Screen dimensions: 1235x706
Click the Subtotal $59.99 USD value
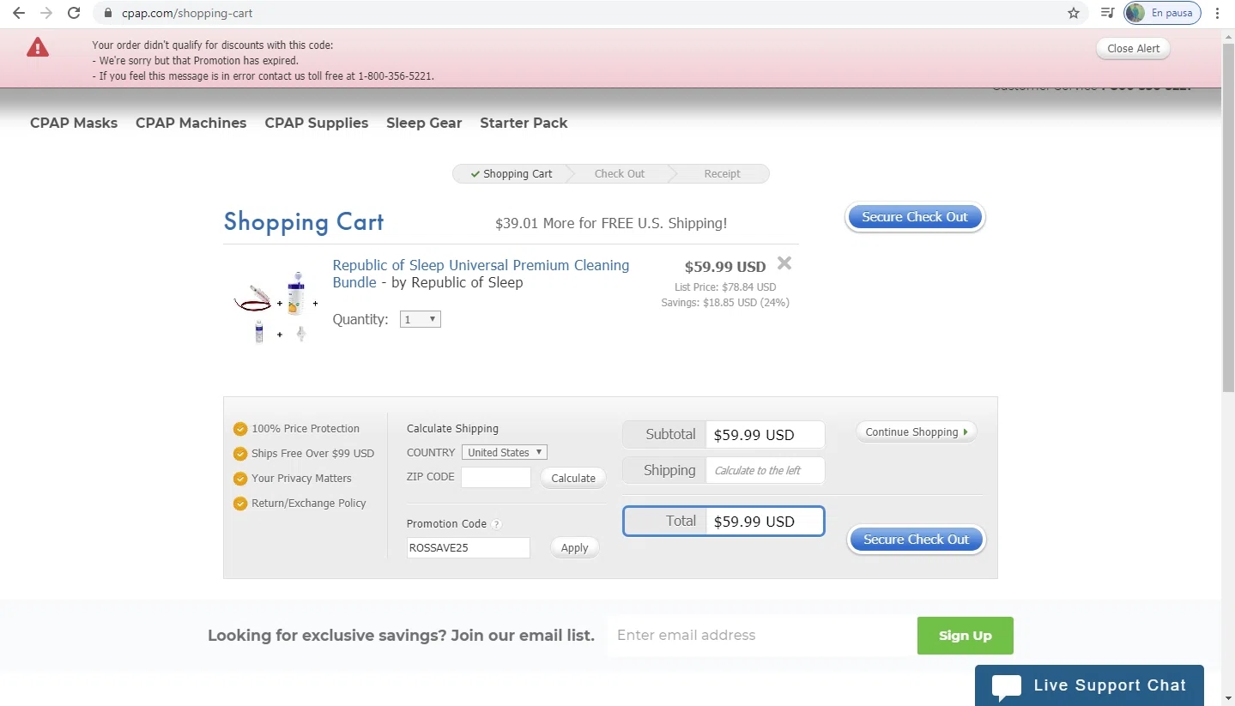point(754,435)
